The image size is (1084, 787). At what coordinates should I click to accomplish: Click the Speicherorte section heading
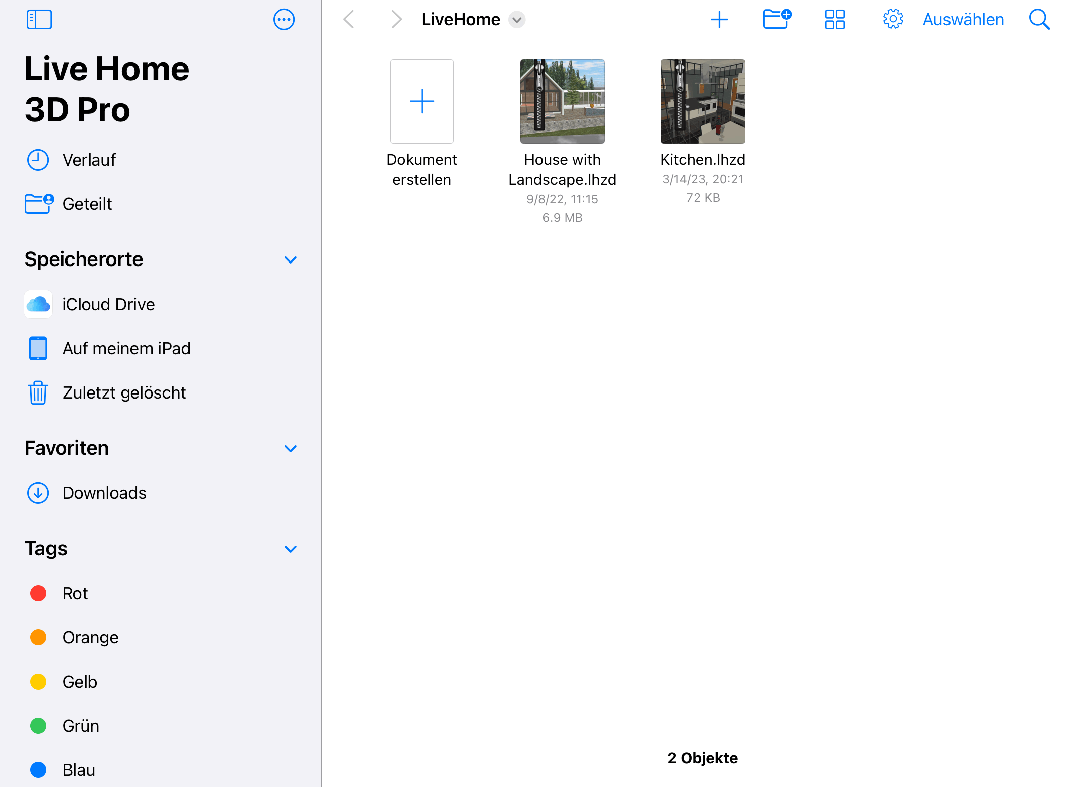tap(84, 259)
